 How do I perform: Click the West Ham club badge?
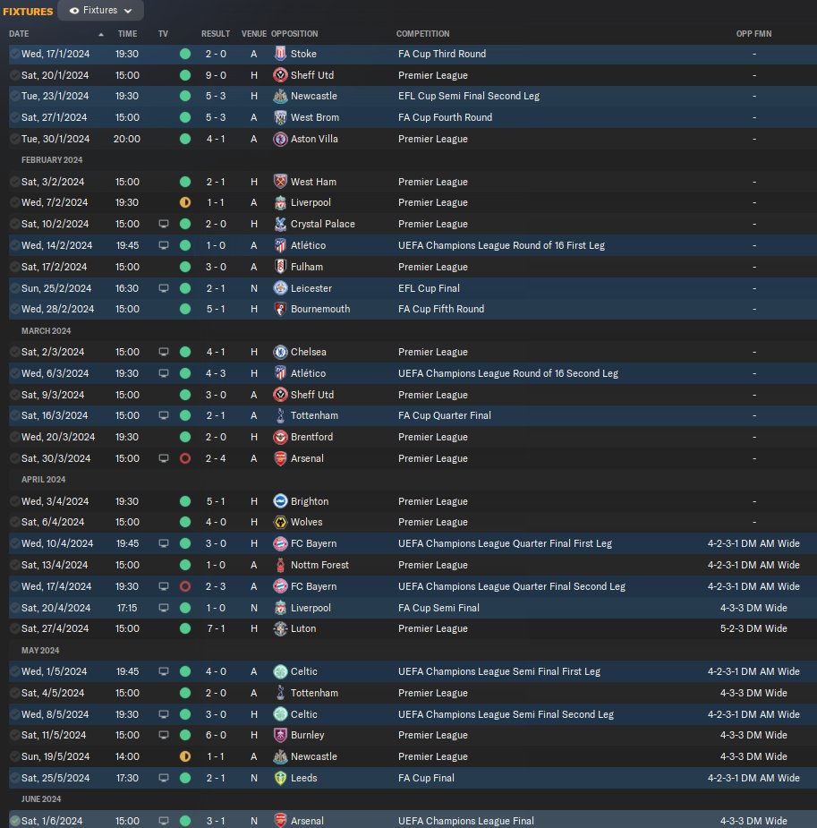point(280,182)
